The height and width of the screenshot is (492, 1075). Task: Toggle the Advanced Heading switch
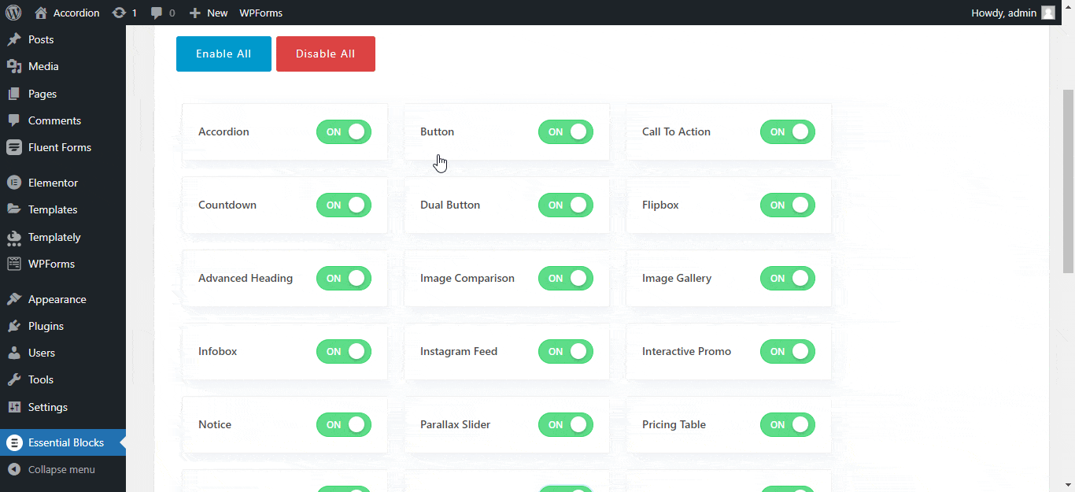344,278
